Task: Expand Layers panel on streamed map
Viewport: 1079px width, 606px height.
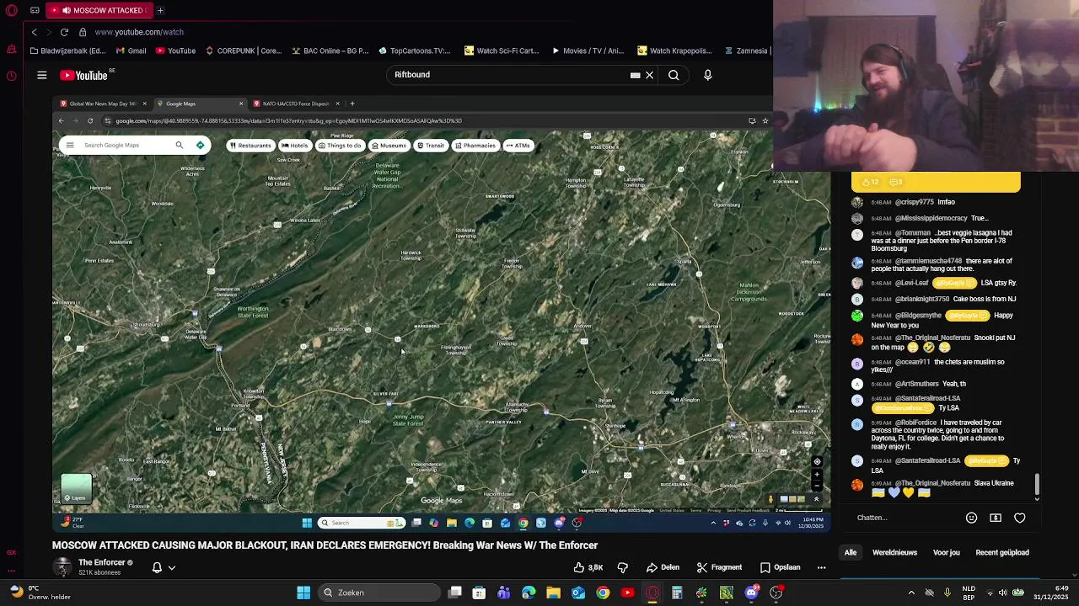Action: tap(76, 488)
